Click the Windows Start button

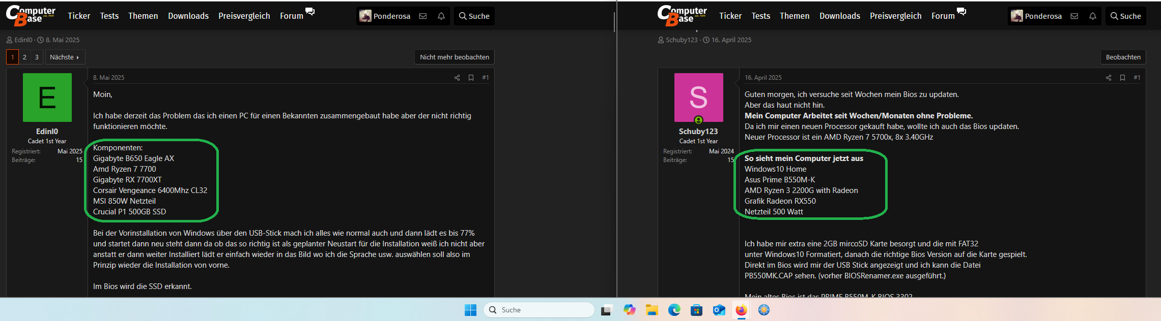(471, 310)
